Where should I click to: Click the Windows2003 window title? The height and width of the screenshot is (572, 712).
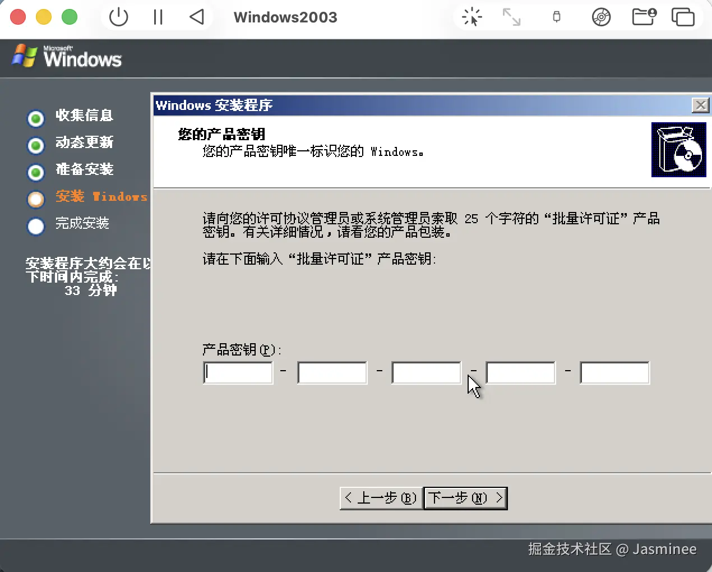pos(285,17)
